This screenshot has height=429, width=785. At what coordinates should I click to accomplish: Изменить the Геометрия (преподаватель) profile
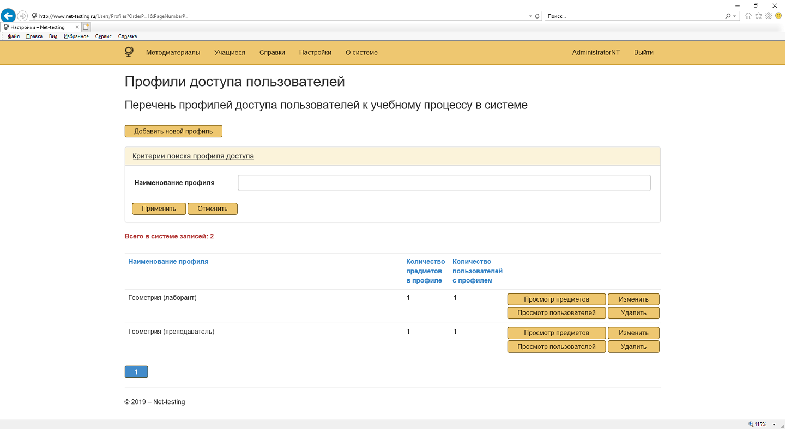point(633,333)
